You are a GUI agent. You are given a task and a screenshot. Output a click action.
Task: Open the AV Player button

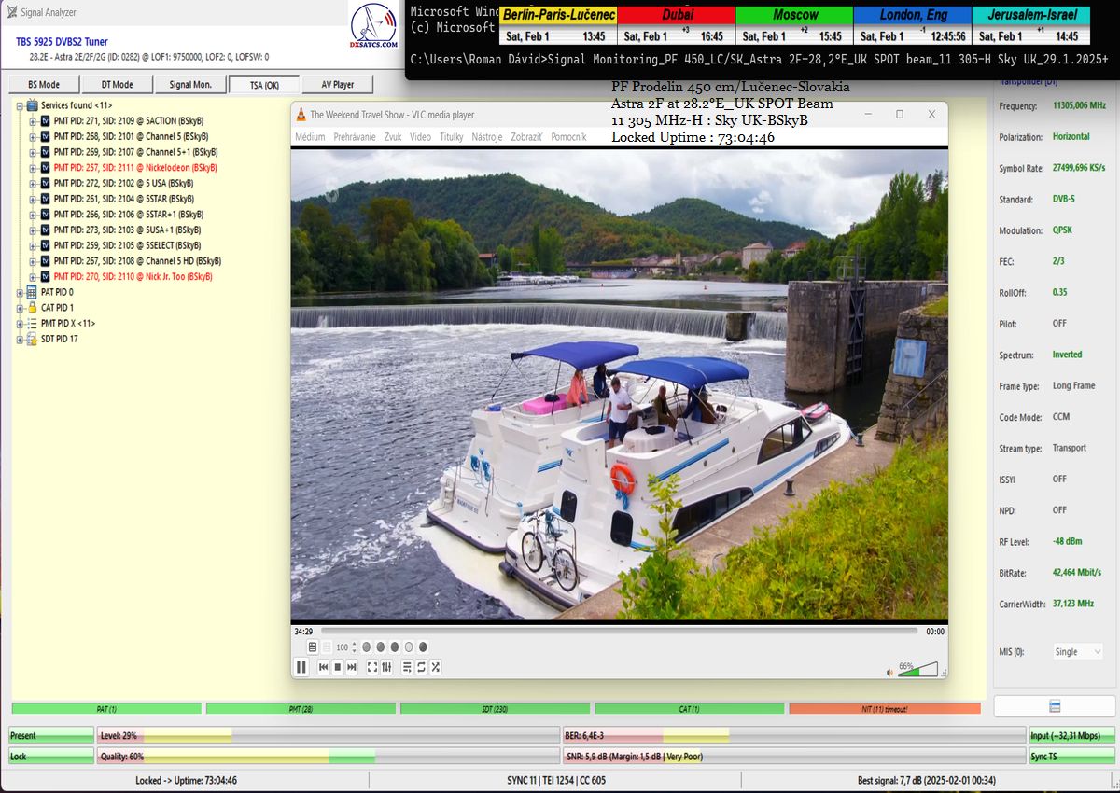[x=337, y=85]
